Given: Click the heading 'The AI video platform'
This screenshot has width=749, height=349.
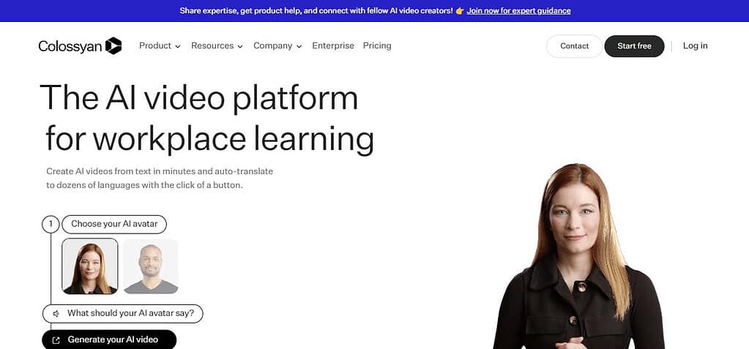Looking at the screenshot, I should point(198,98).
